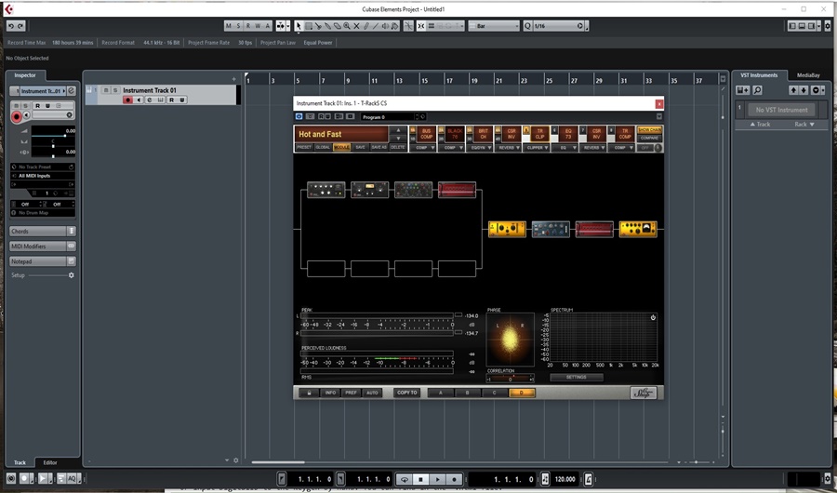Viewport: 837px width, 493px height.
Task: Select the Track tab at bottom of Inspector
Action: 20,462
